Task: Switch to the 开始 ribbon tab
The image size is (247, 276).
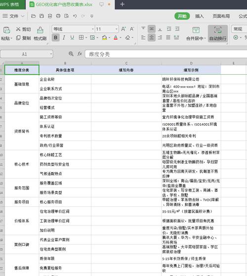Action: [182, 16]
